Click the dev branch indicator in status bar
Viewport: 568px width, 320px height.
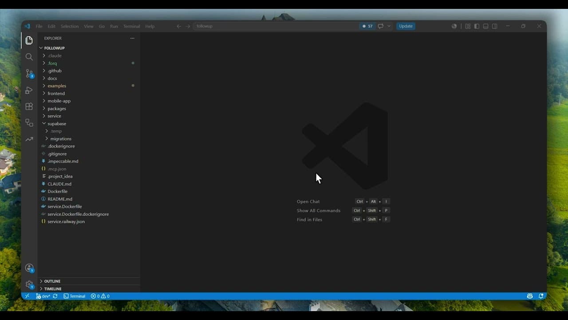point(43,296)
